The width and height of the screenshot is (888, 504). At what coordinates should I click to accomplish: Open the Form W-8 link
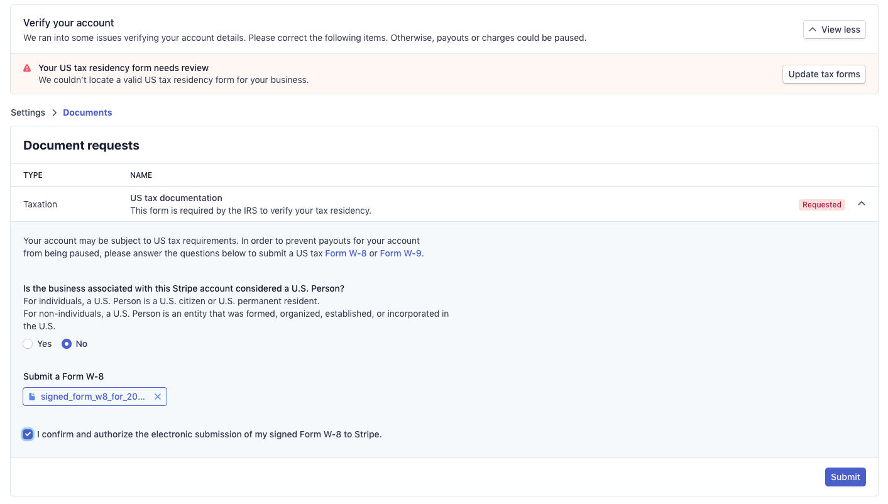click(346, 253)
